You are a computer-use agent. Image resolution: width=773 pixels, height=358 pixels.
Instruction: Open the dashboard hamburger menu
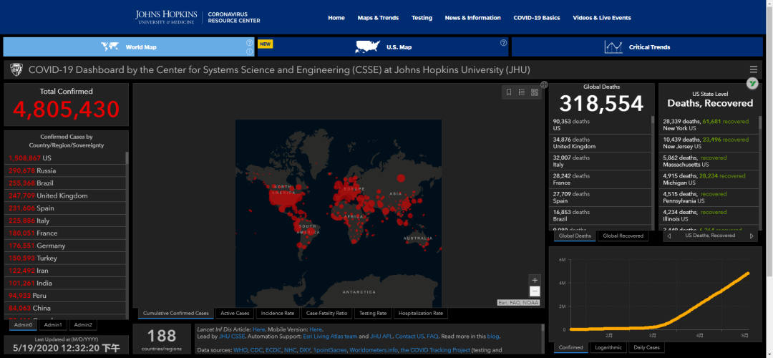753,69
